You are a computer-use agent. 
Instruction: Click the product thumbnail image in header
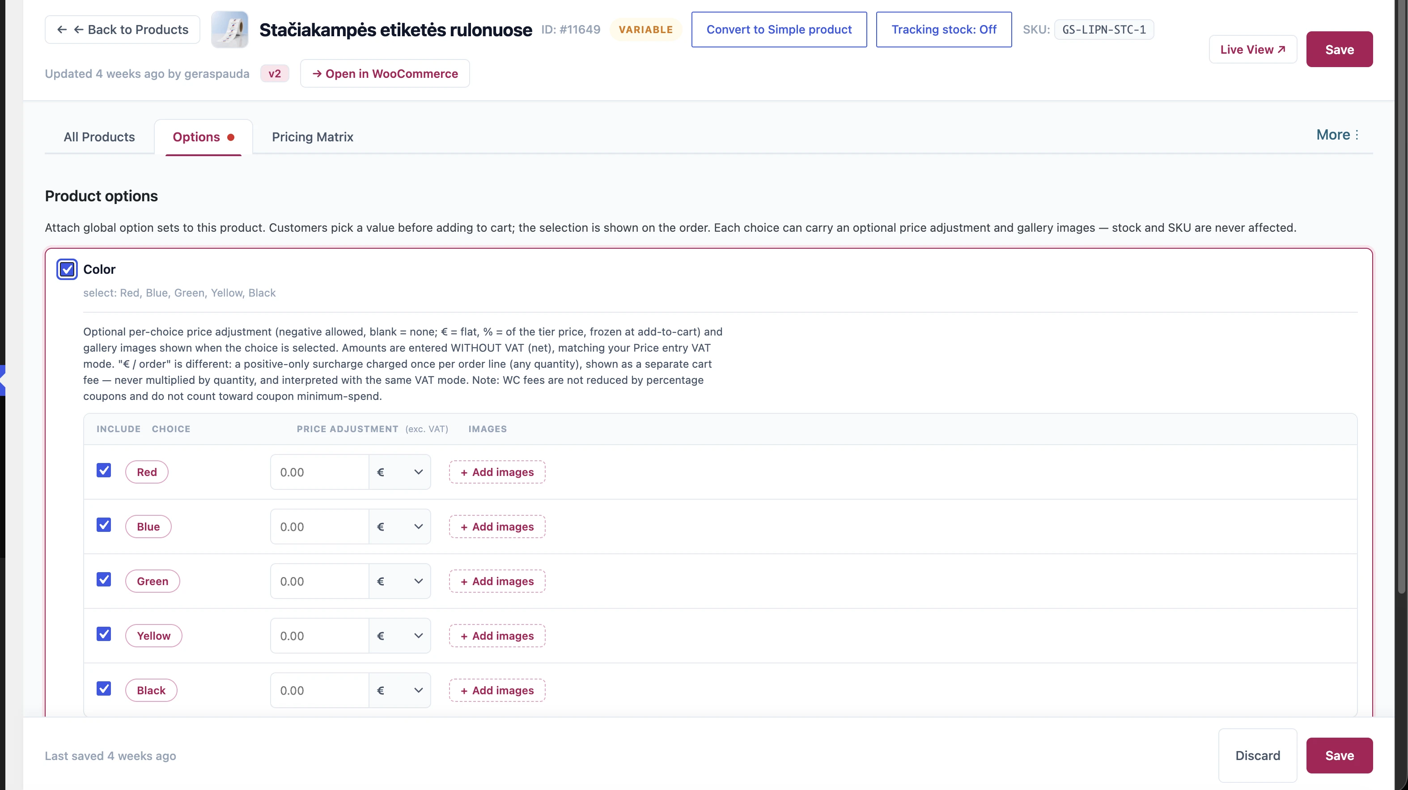click(x=229, y=30)
